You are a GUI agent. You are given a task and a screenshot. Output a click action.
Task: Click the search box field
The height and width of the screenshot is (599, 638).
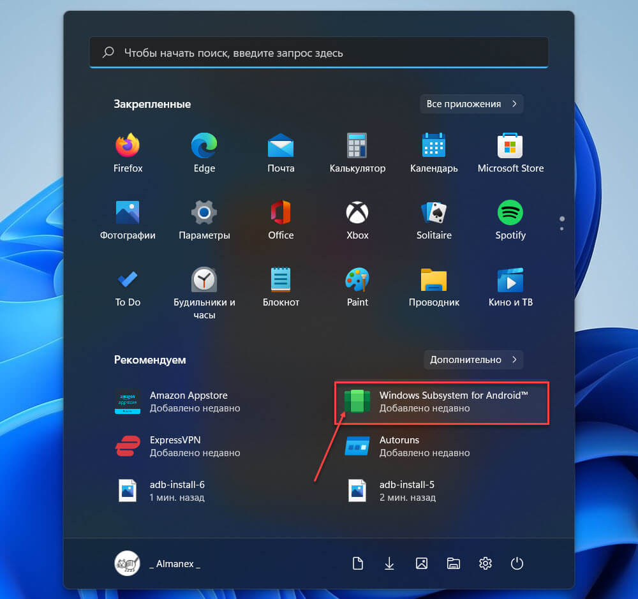click(319, 53)
